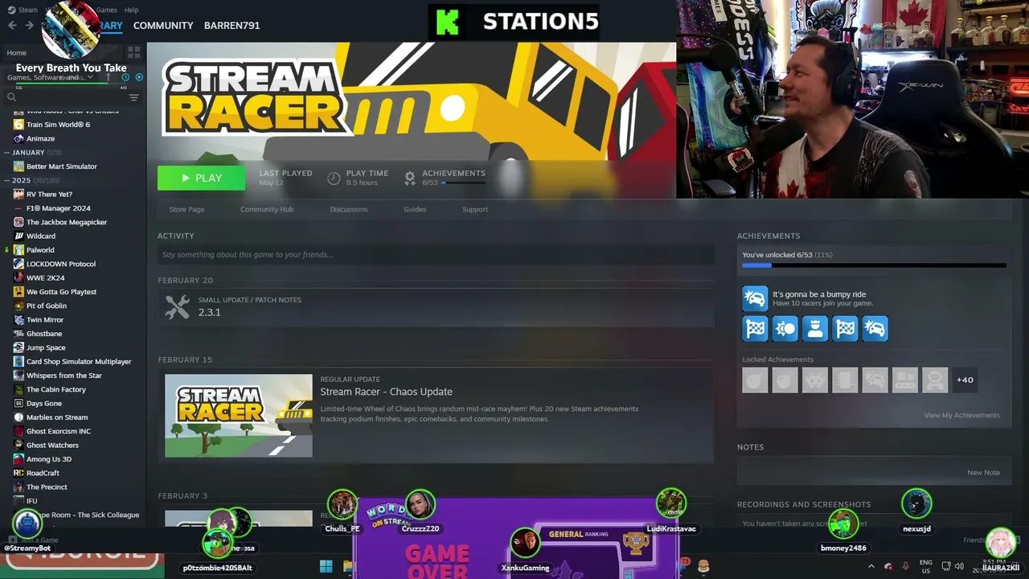Show the +40 more locked achievements
1029x579 pixels.
[x=965, y=380]
